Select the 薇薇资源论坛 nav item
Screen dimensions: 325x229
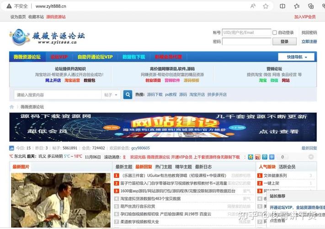coord(27,57)
